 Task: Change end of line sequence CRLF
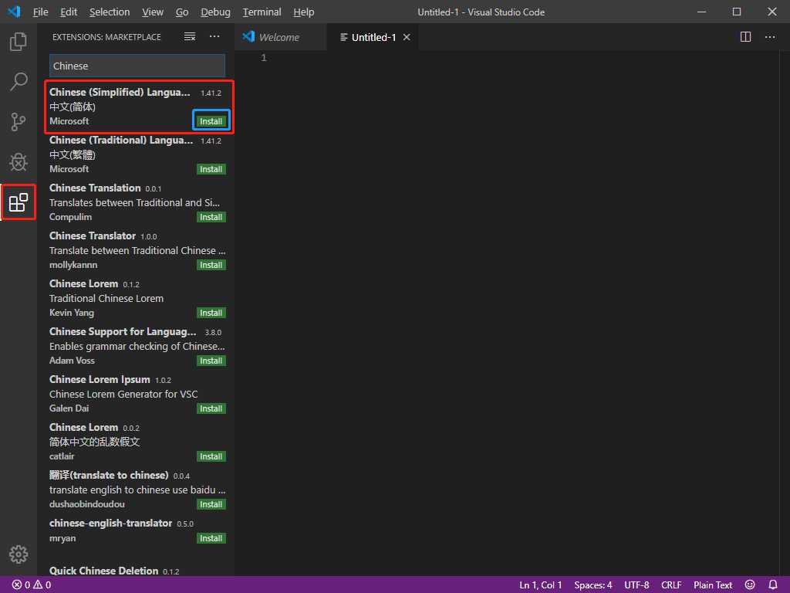click(x=671, y=585)
